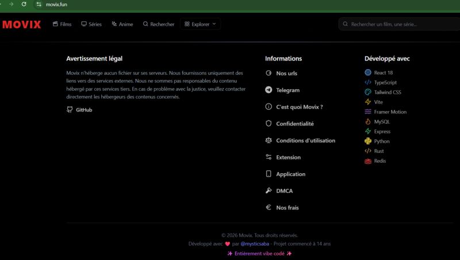Click the info circle icon
460x260 pixels.
click(x=269, y=106)
